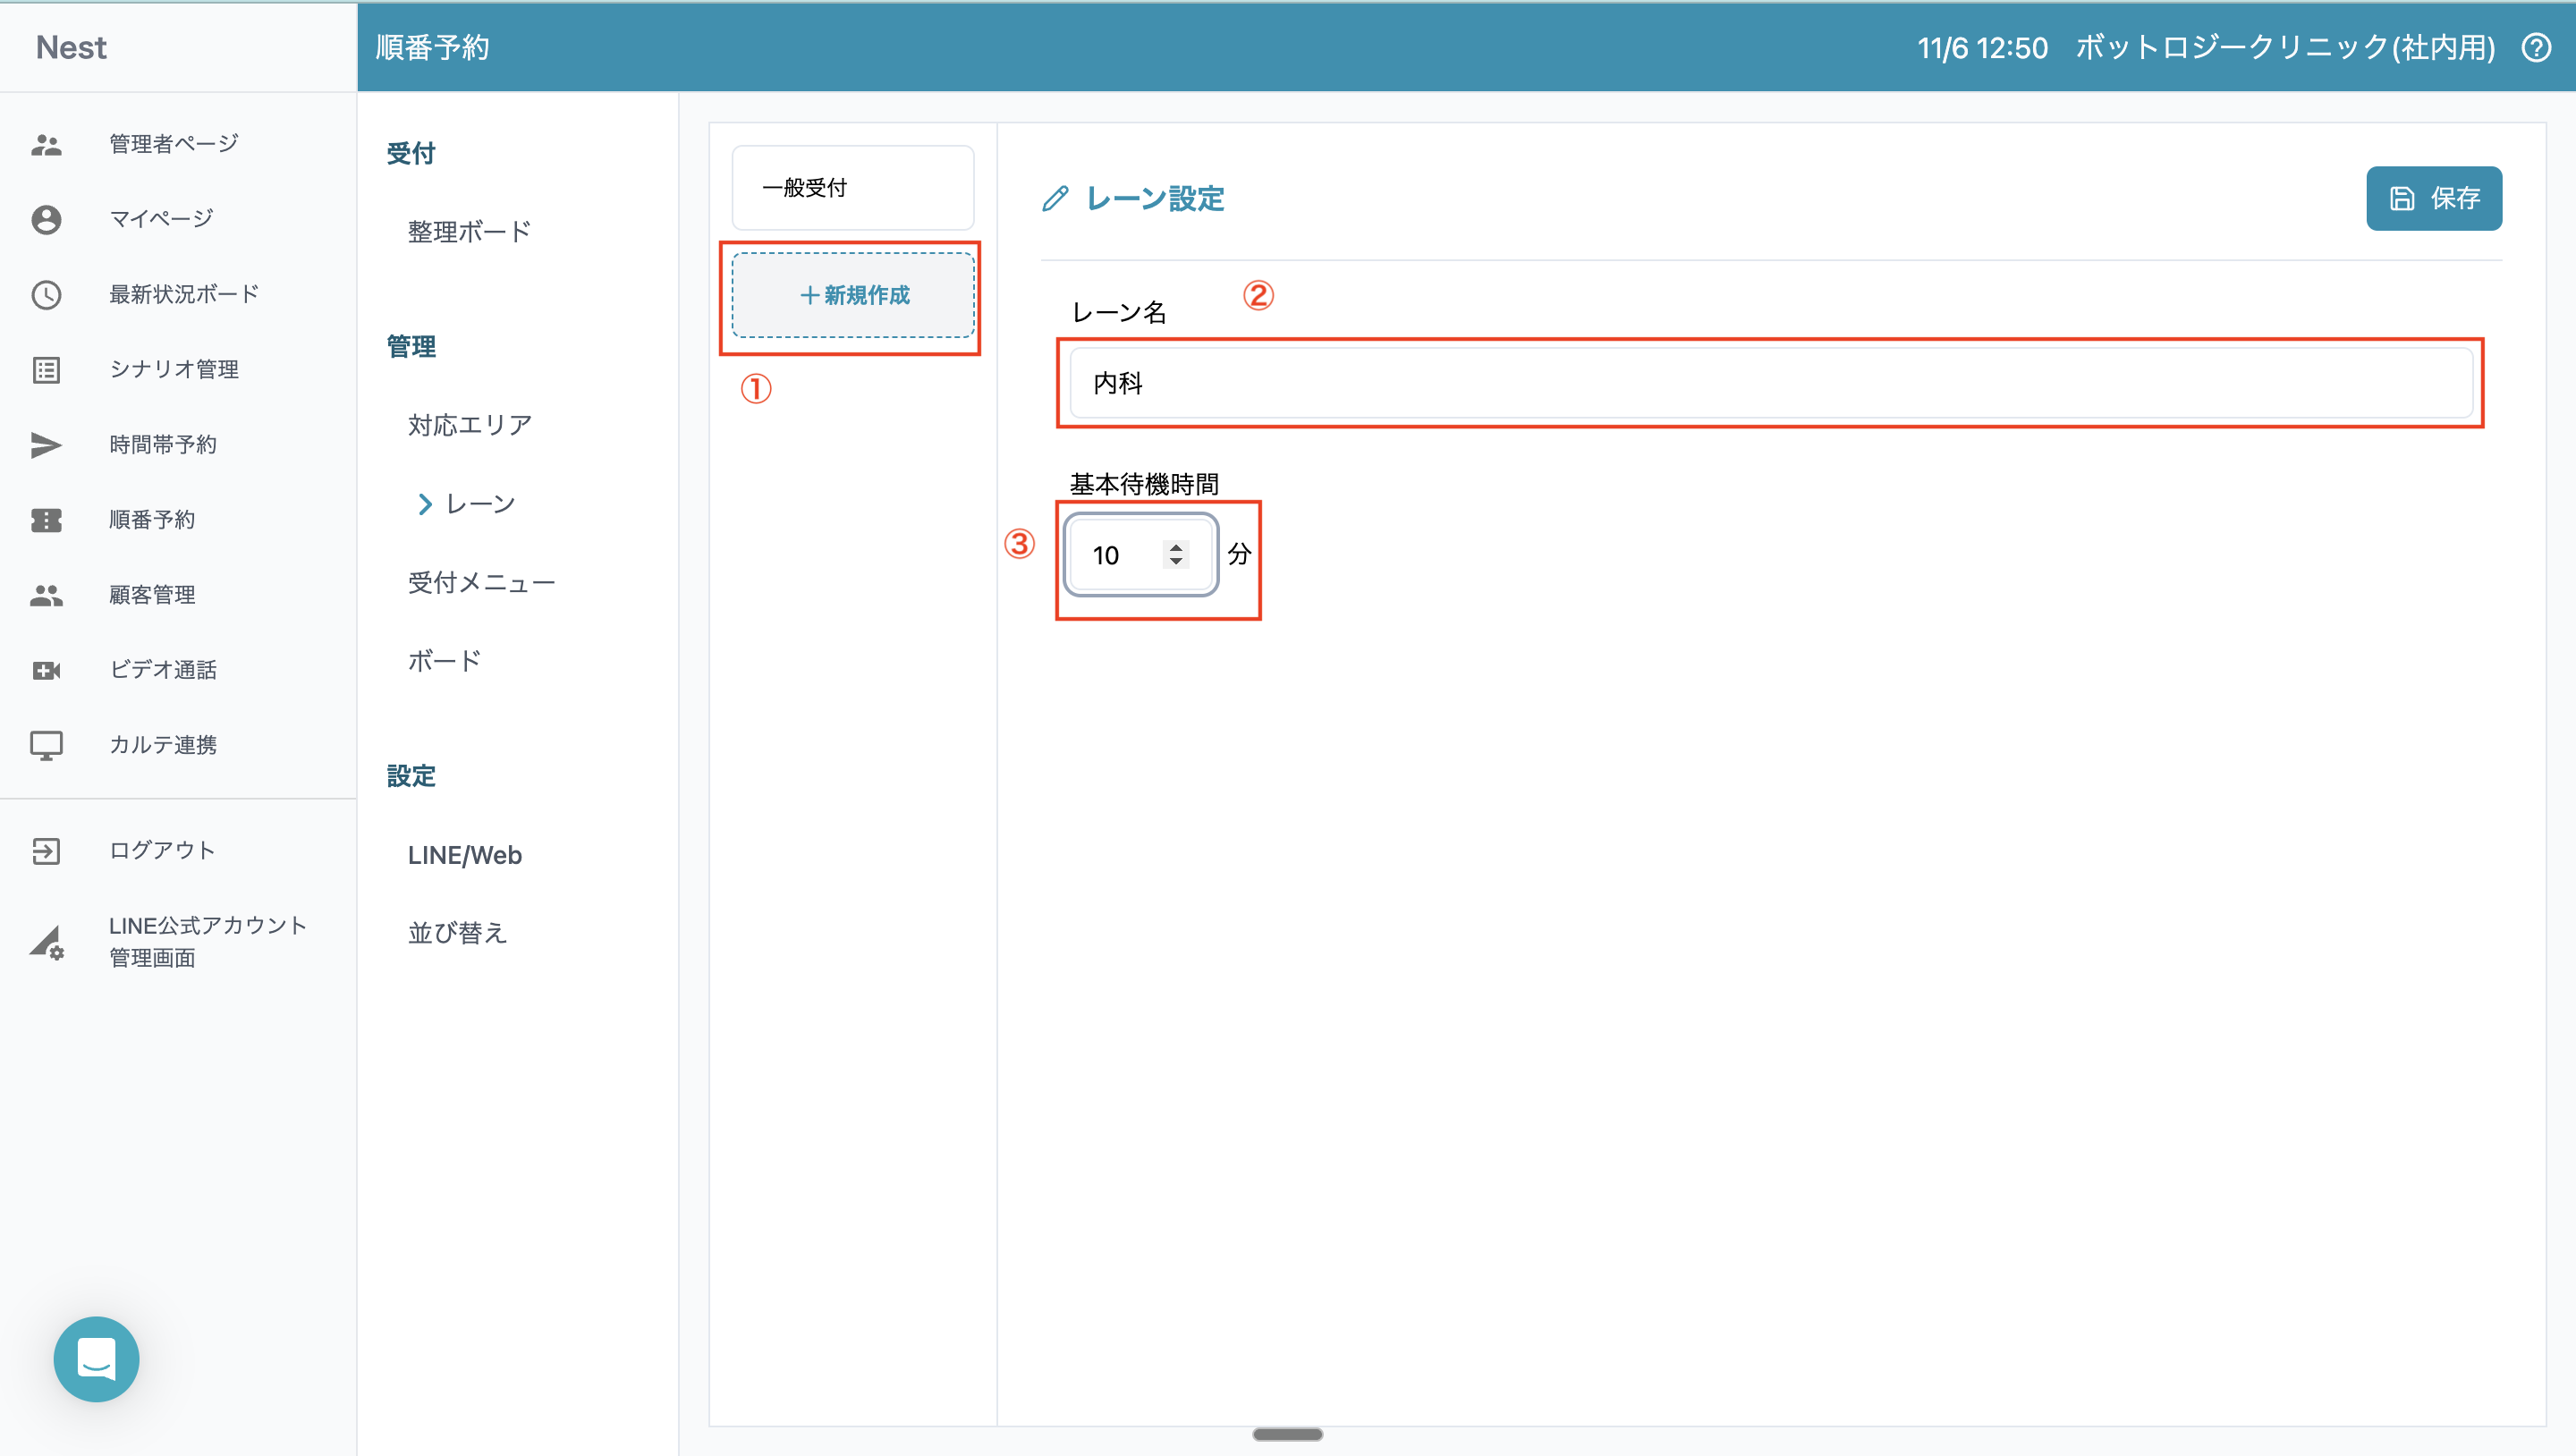Open ビデオ通話 via the camera icon
Image resolution: width=2576 pixels, height=1456 pixels.
(46, 670)
